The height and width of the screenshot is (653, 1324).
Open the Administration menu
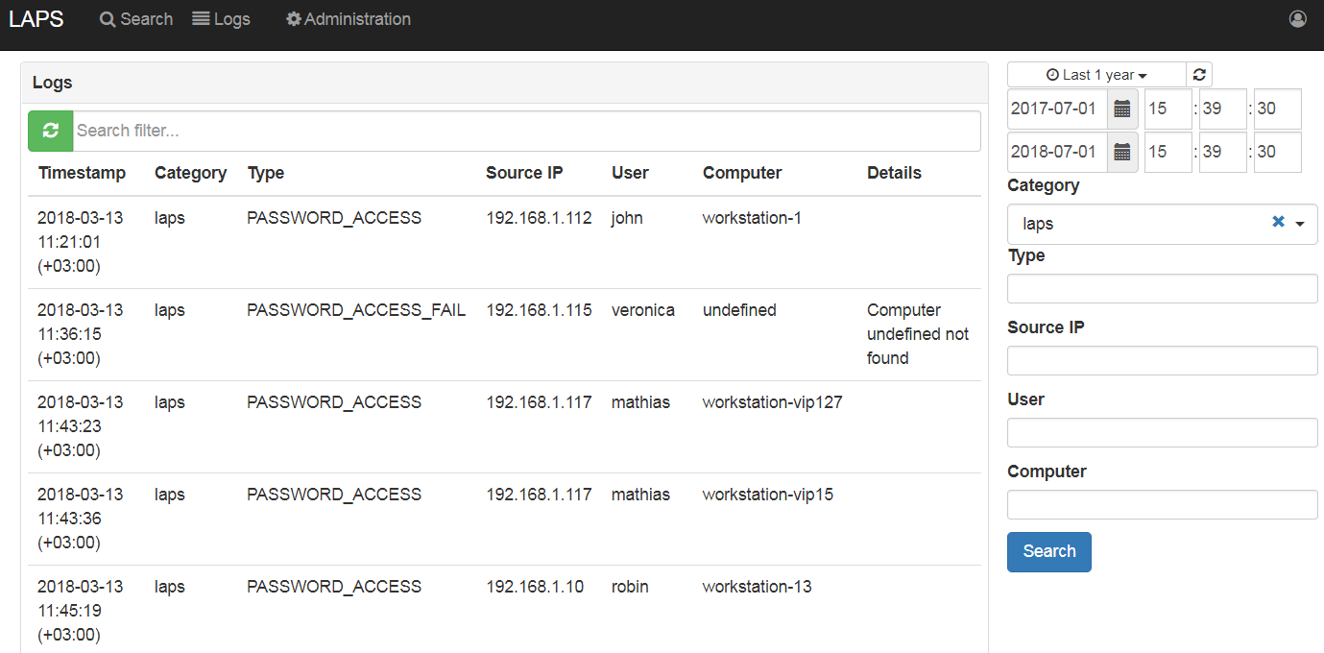(349, 18)
